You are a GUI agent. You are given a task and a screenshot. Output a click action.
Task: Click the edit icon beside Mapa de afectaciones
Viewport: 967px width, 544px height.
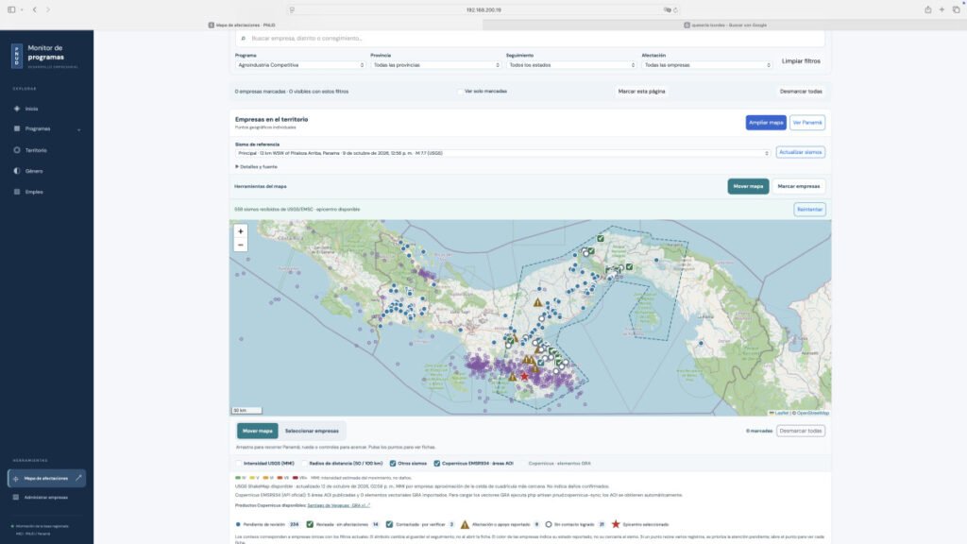point(78,478)
